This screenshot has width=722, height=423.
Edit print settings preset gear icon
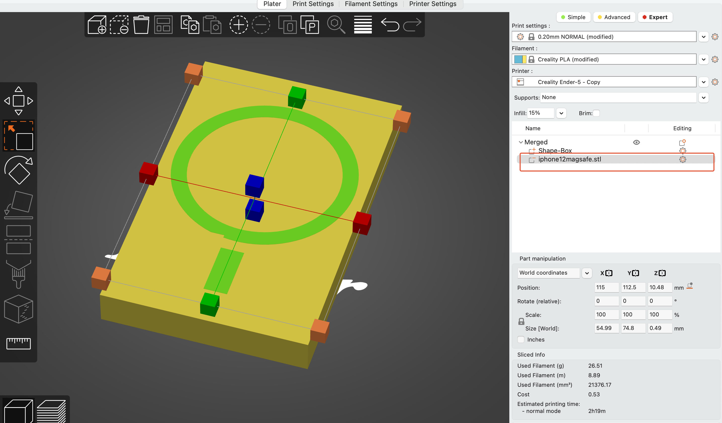[x=715, y=37]
